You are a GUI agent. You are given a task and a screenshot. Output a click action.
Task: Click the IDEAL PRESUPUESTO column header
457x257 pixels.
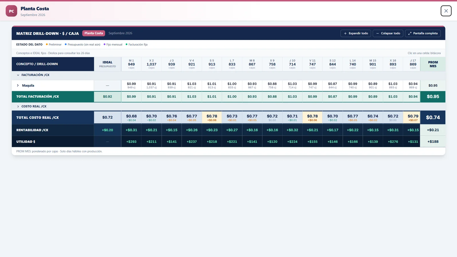pos(107,64)
